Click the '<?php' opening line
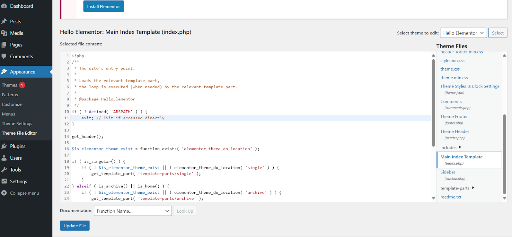This screenshot has height=237, width=512. pyautogui.click(x=78, y=56)
